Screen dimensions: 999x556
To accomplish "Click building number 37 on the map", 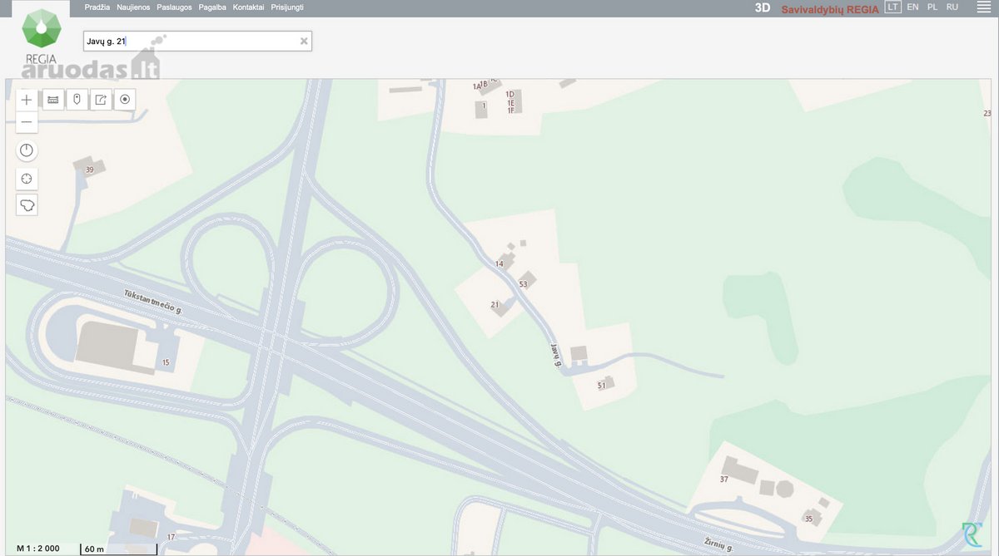I will coord(724,480).
